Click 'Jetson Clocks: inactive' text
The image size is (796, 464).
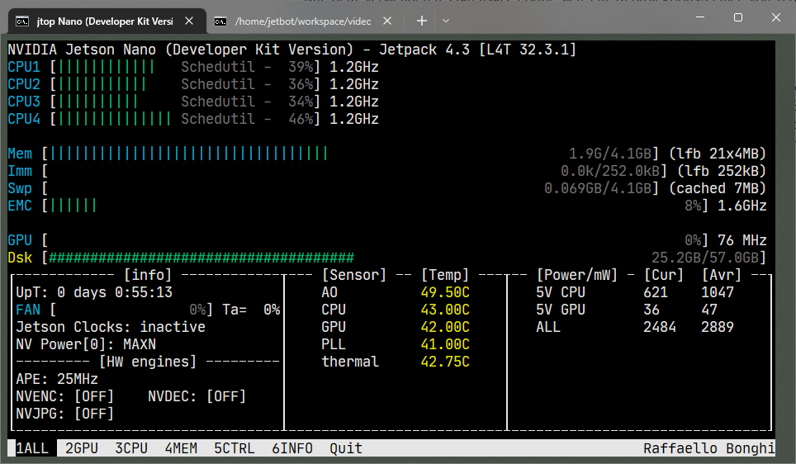110,327
